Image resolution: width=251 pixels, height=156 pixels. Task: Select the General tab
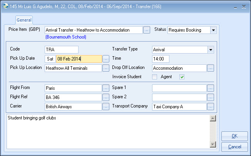click(24, 20)
